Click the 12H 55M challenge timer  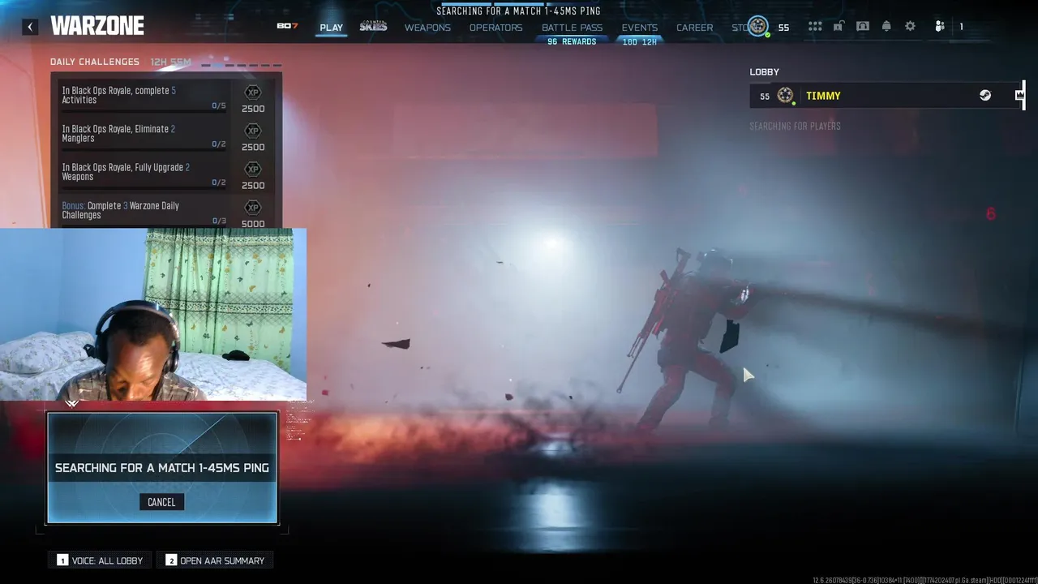click(x=170, y=62)
